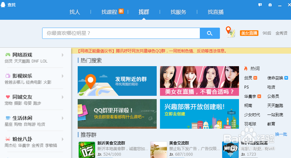Click 自驾游 under 生活休闲

(30, 124)
